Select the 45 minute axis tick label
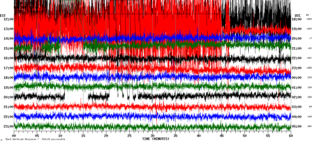The image size is (313, 143). tap(221, 136)
